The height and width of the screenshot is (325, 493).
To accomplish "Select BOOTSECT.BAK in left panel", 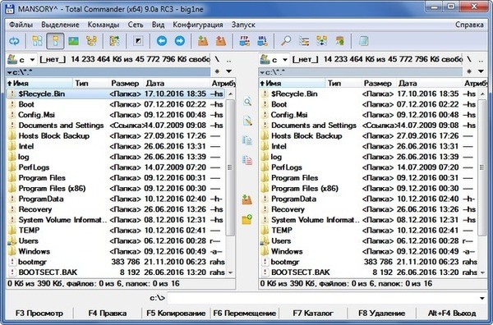I will coord(116,272).
